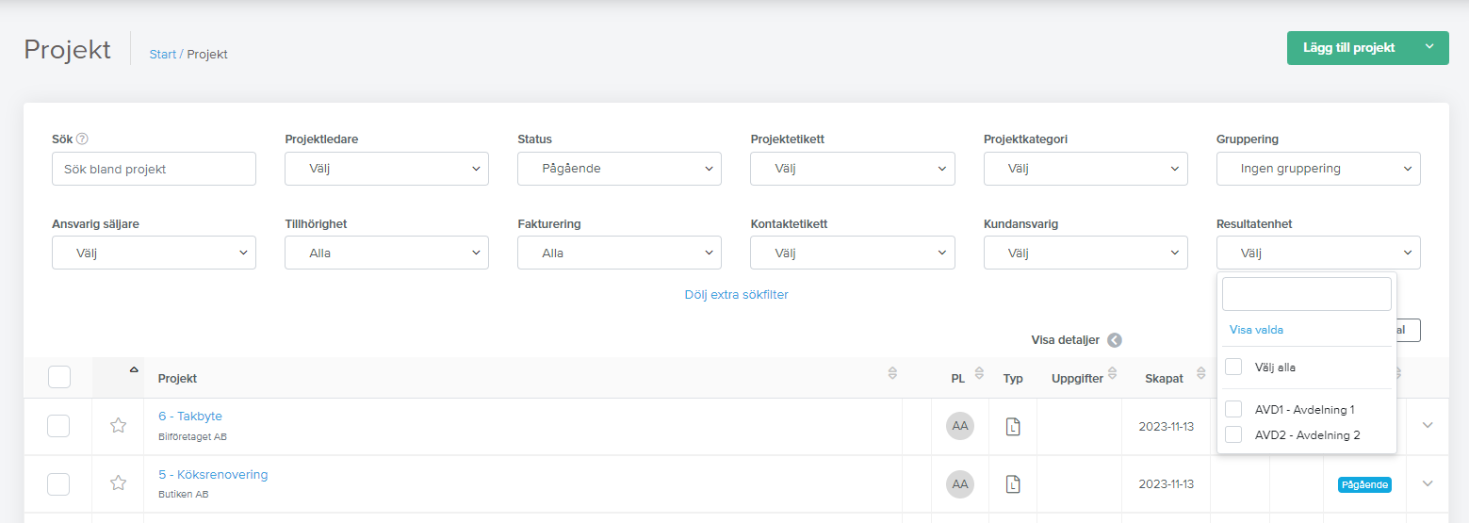Click Dölj extra sökfilter link
This screenshot has width=1469, height=523.
point(736,295)
